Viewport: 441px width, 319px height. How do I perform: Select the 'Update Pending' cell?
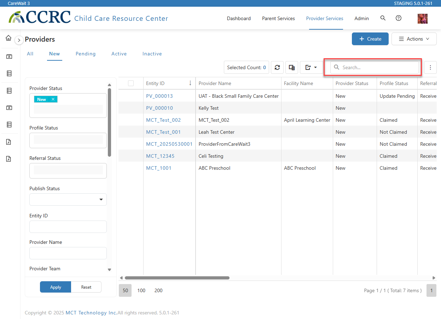coord(397,96)
